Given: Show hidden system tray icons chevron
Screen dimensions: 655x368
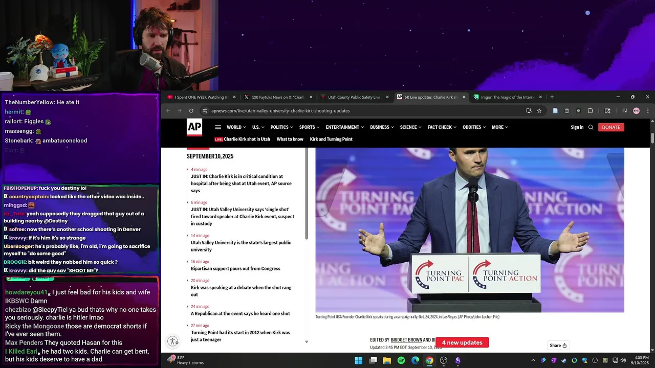Looking at the screenshot, I should coord(533,360).
